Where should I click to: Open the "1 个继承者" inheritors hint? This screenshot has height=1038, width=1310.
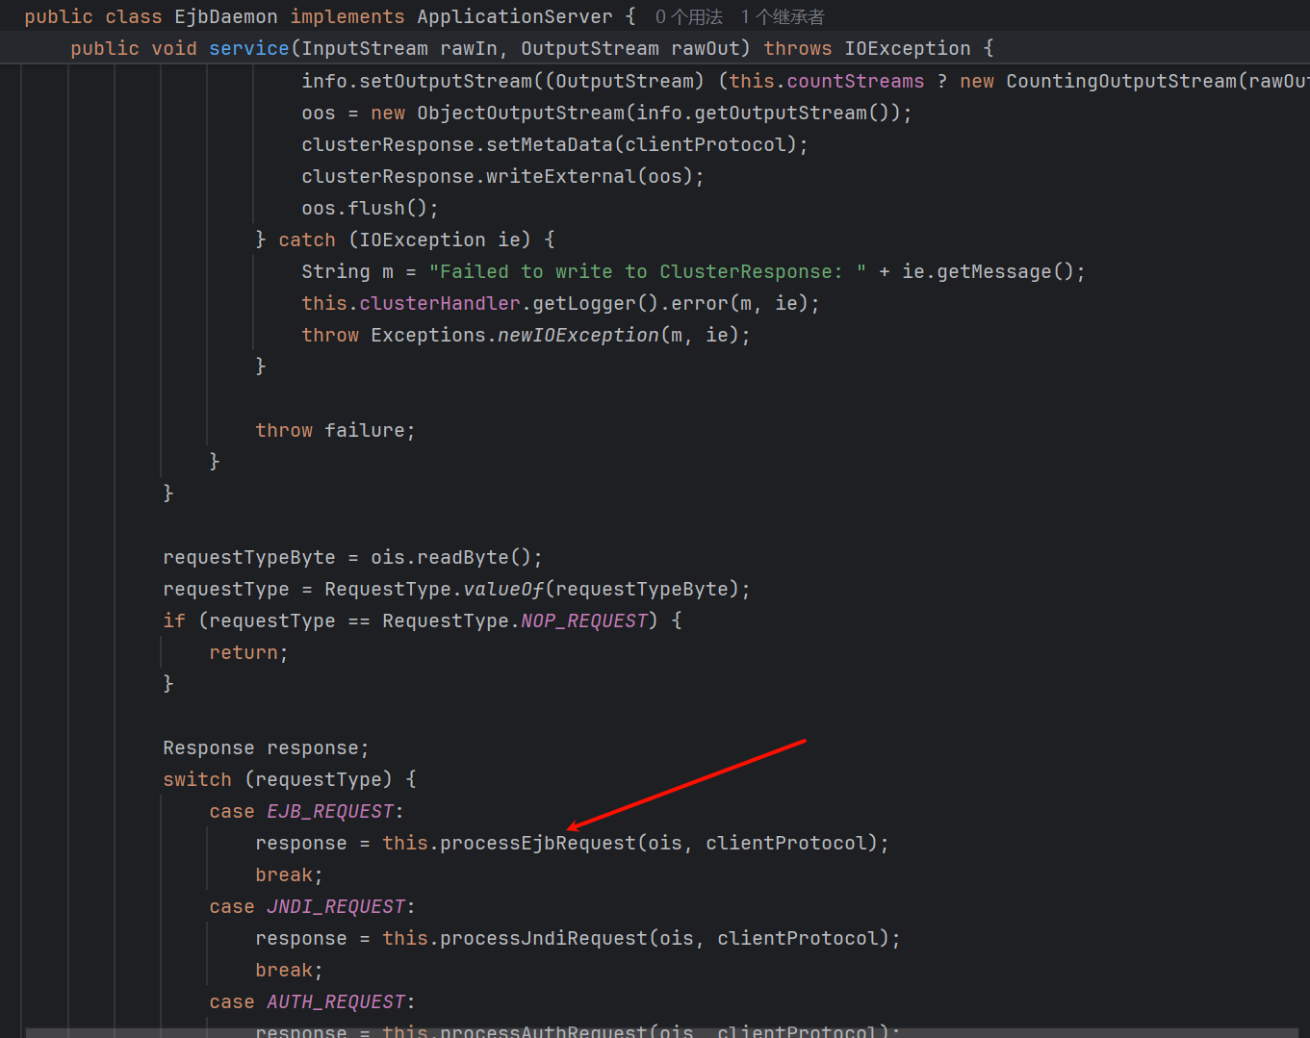pyautogui.click(x=783, y=17)
